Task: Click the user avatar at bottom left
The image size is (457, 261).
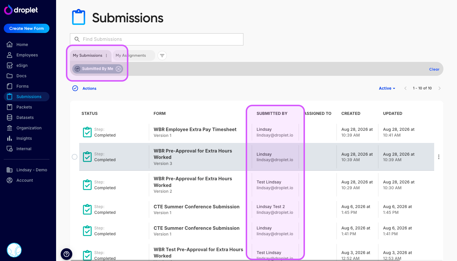Action: click(14, 250)
